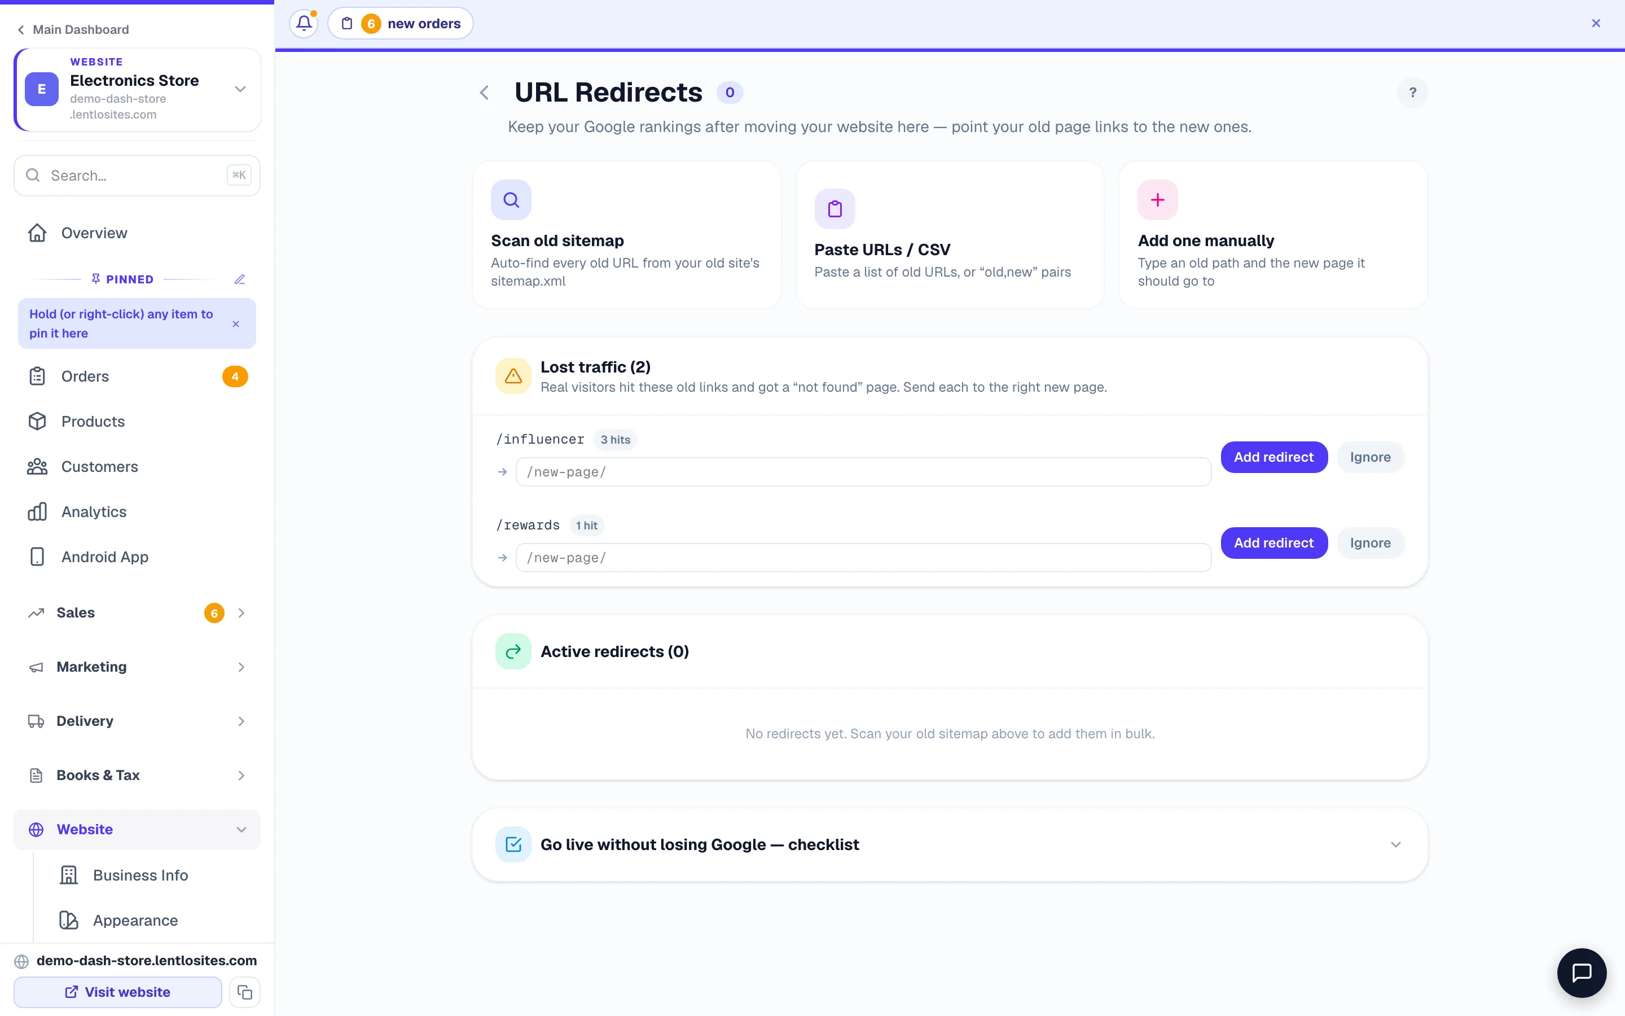Open Customers in the sidebar

[x=137, y=466]
